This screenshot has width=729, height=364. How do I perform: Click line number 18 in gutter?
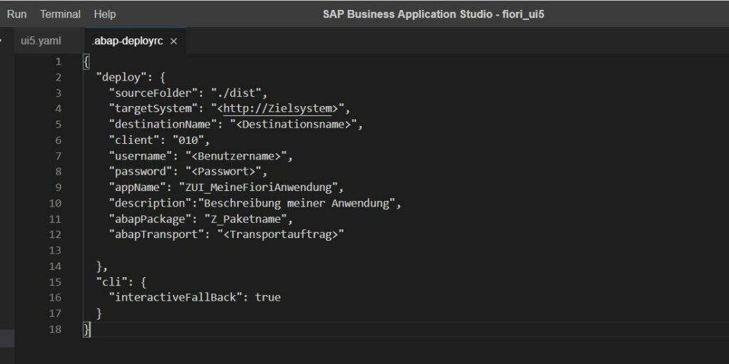point(55,329)
